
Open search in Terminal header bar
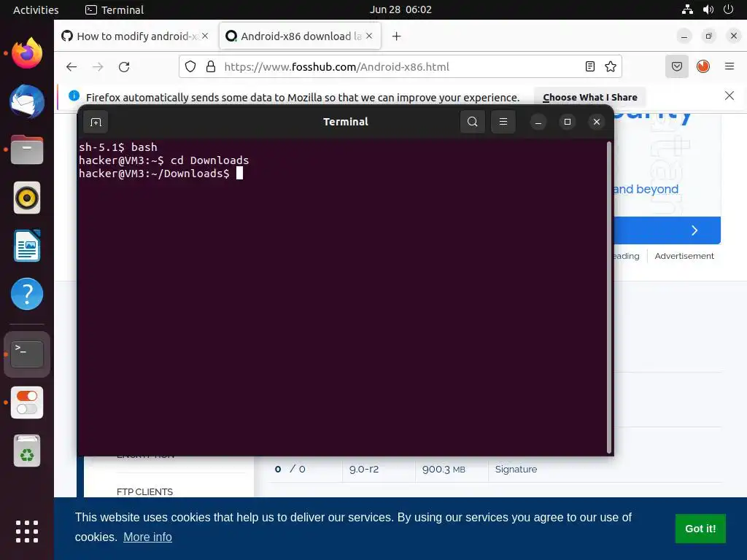point(472,122)
